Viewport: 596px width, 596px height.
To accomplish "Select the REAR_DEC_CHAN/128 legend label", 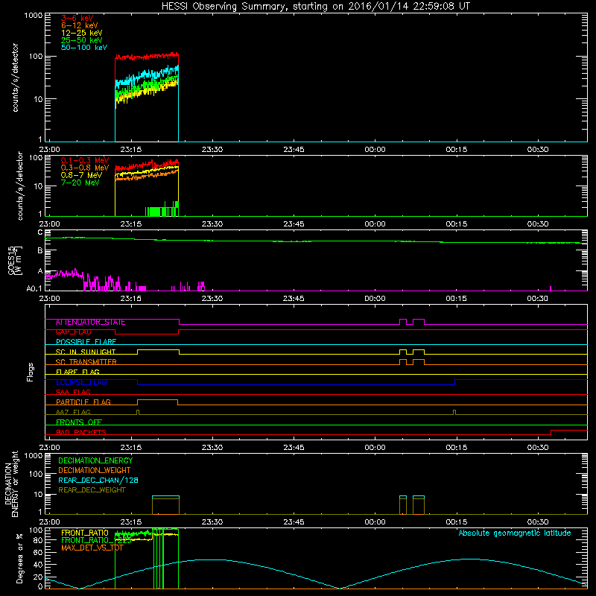I will [98, 481].
